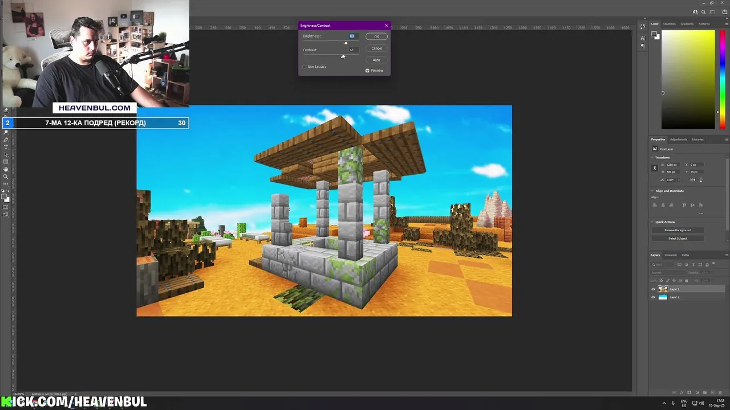The width and height of the screenshot is (730, 410).
Task: Switch to the Patterns tab
Action: pyautogui.click(x=704, y=24)
